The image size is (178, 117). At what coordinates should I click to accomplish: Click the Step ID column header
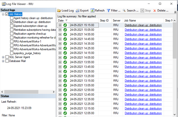[x=105, y=20]
